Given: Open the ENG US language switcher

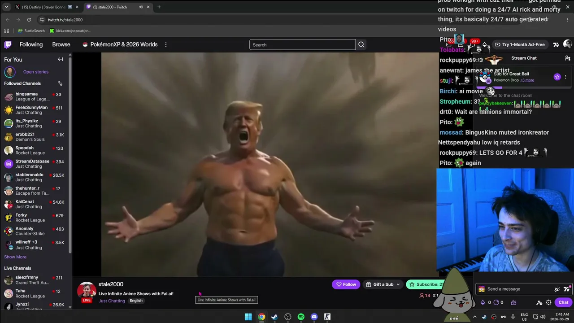Looking at the screenshot, I should pyautogui.click(x=524, y=317).
